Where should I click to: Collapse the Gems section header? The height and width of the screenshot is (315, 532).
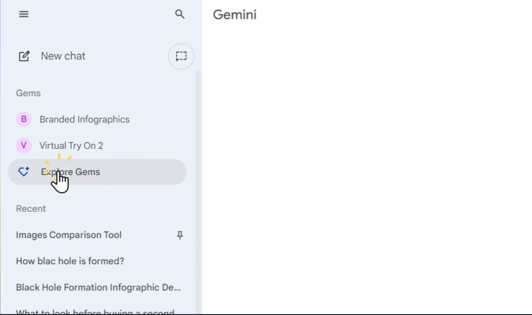28,93
